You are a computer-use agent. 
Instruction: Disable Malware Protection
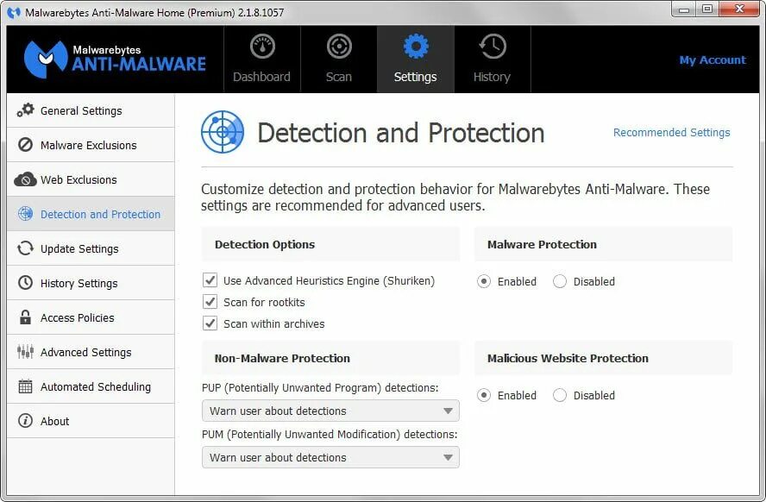click(560, 281)
